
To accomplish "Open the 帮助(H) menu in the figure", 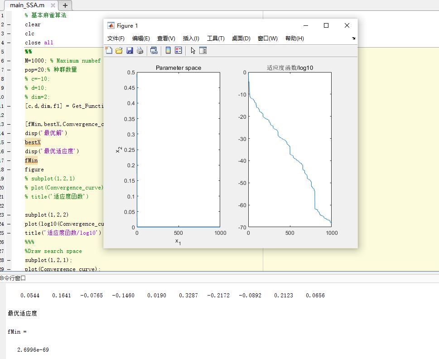I will click(x=294, y=39).
